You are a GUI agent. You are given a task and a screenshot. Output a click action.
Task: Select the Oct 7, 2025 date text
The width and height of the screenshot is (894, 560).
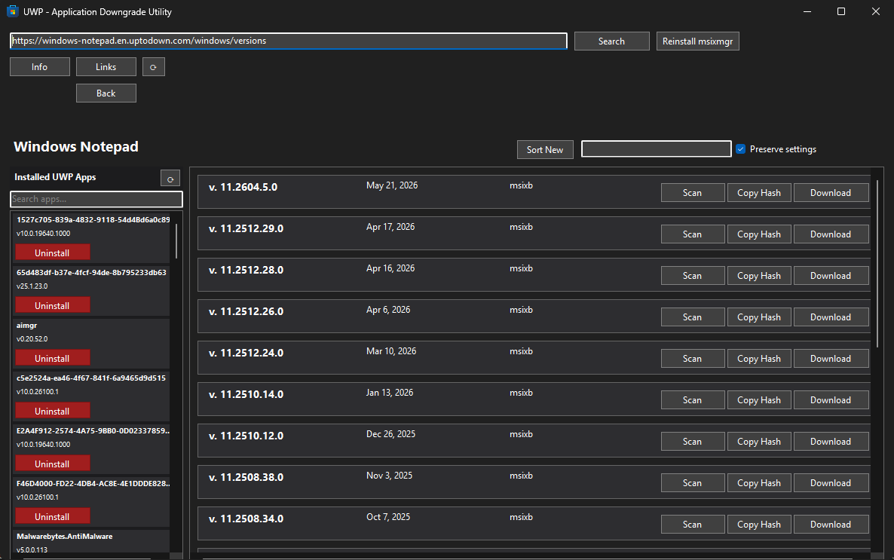click(388, 516)
